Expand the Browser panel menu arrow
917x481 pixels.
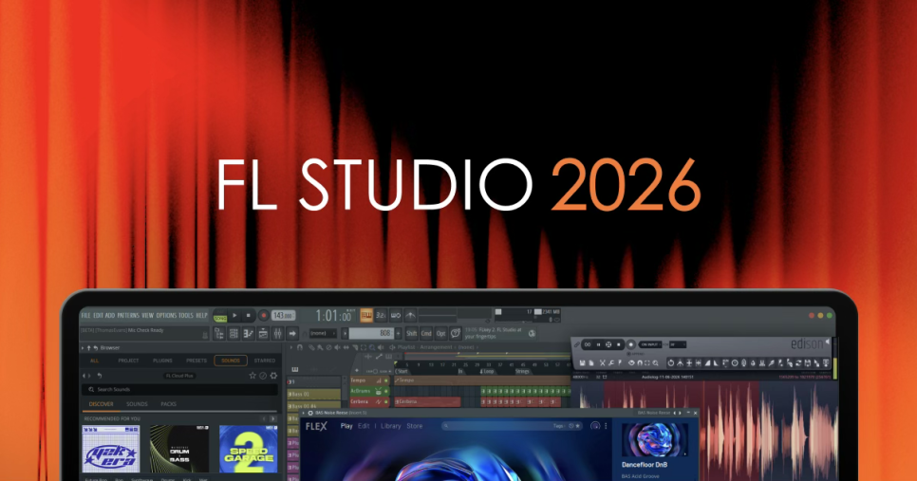coord(83,348)
